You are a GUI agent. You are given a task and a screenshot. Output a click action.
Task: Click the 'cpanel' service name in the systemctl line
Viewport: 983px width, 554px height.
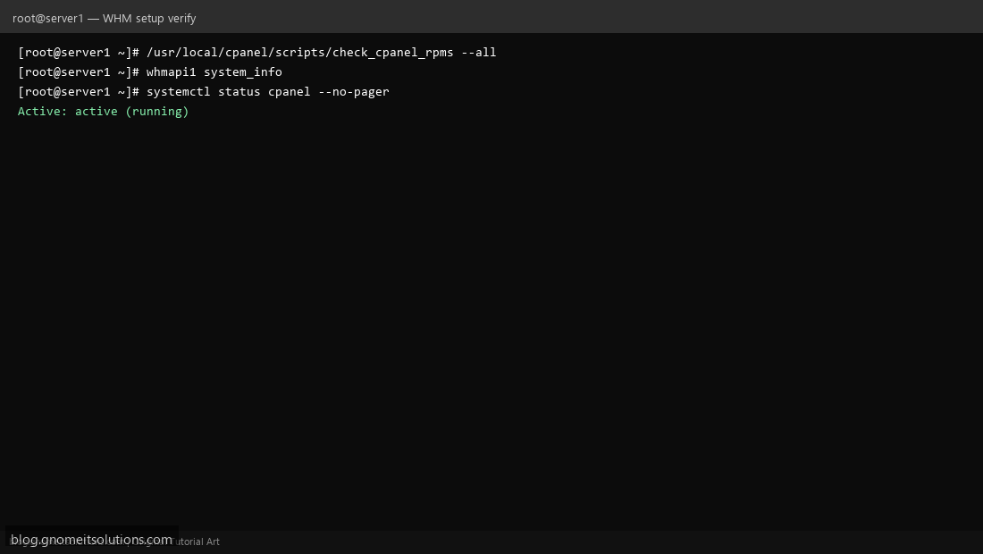pos(289,91)
